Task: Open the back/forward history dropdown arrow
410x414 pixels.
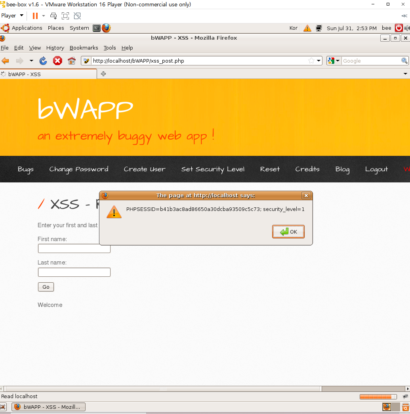Action: pyautogui.click(x=31, y=61)
